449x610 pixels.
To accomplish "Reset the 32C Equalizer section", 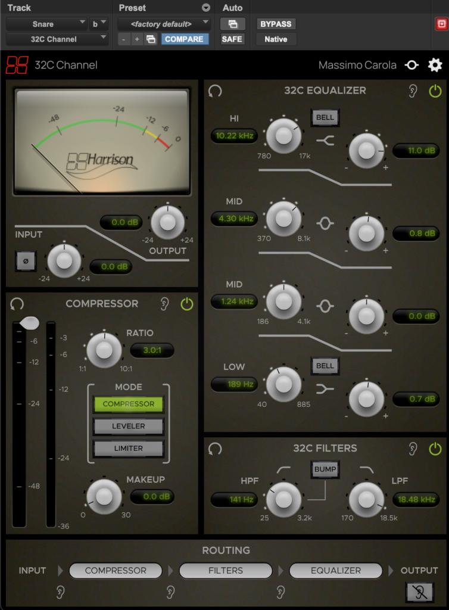I will [215, 91].
